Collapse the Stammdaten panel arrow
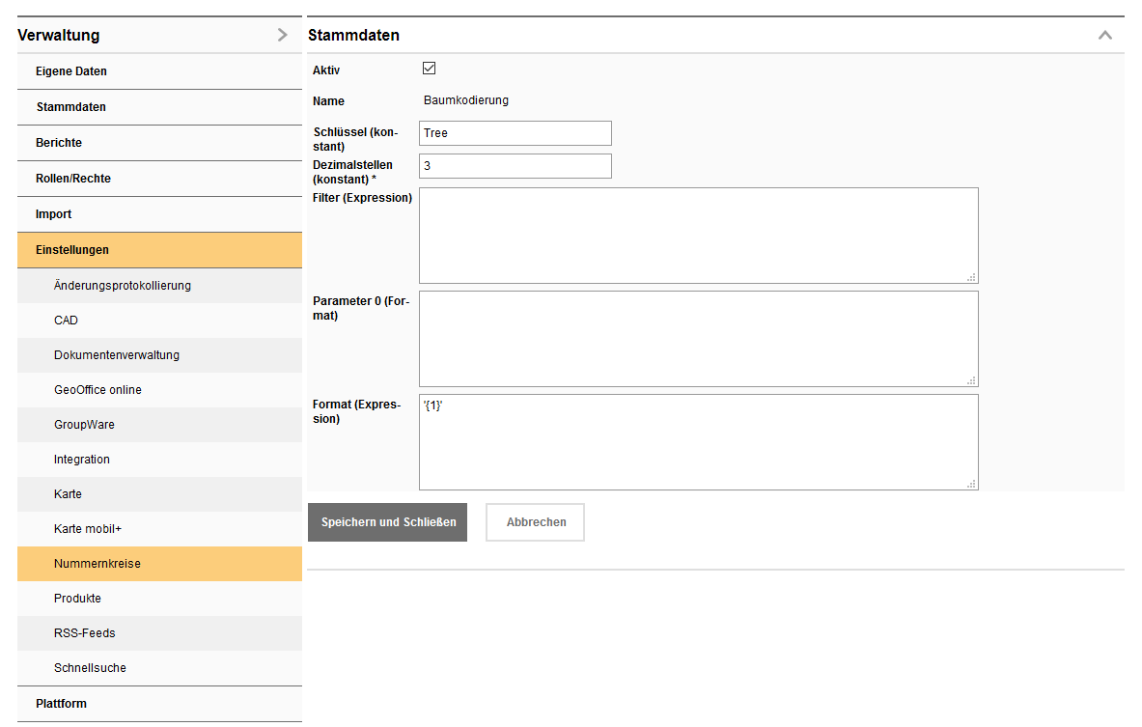The image size is (1142, 727). point(1104,35)
